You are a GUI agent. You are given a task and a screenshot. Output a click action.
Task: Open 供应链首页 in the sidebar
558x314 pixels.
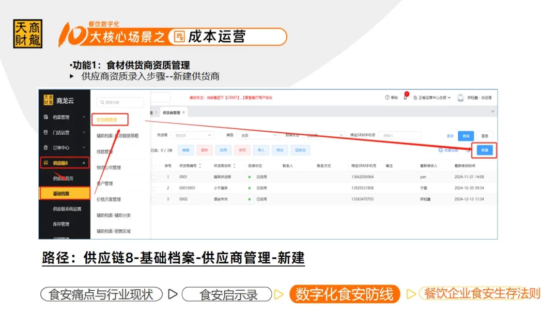[x=64, y=179]
